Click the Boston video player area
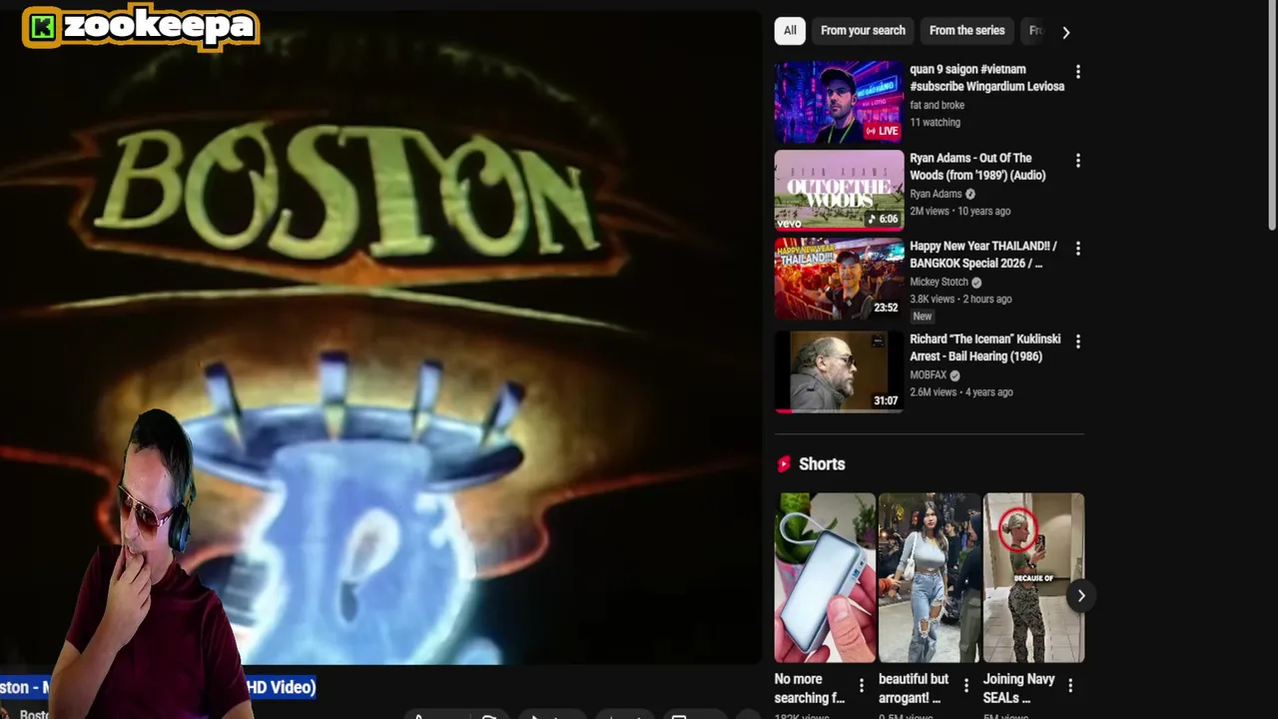This screenshot has width=1278, height=719. (x=380, y=338)
